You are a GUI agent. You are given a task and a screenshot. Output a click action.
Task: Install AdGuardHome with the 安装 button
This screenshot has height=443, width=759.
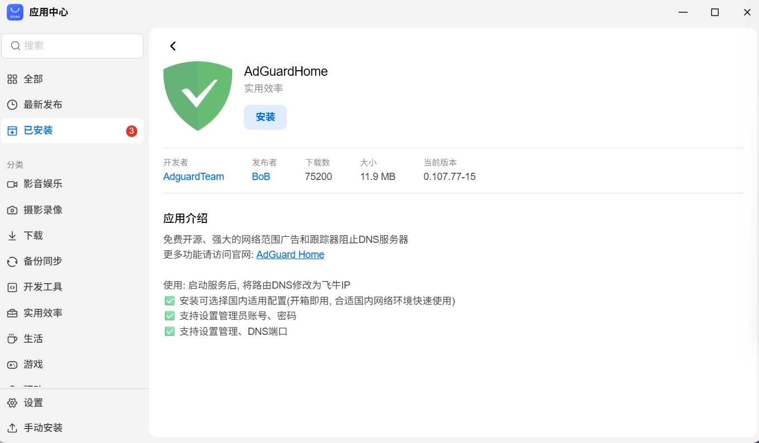(x=265, y=117)
